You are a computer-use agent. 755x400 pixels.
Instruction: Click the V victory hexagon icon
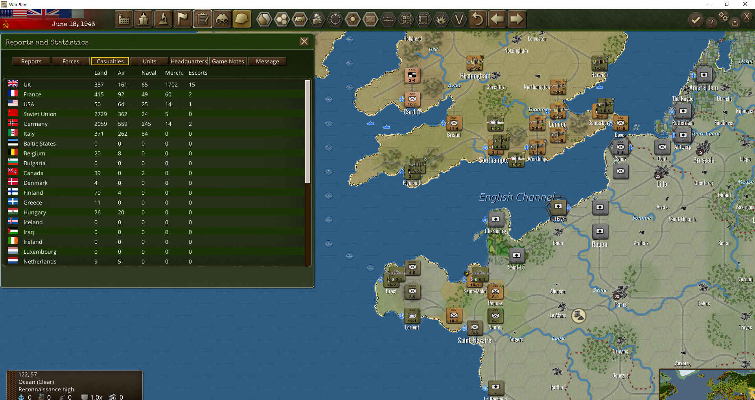point(459,19)
